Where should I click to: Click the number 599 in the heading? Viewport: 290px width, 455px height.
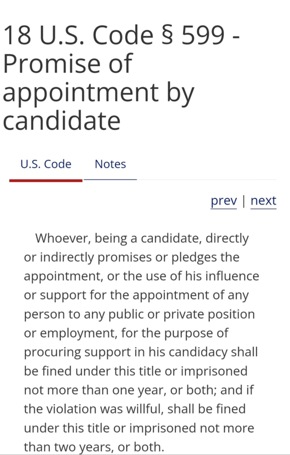pyautogui.click(x=203, y=36)
